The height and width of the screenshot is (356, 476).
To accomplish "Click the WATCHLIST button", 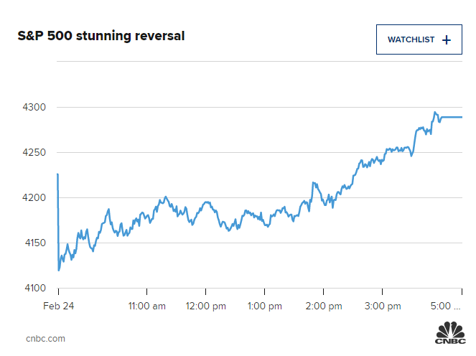I will tap(419, 39).
